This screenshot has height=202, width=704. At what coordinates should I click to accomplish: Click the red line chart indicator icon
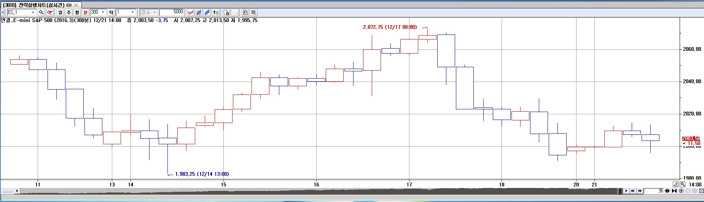pyautogui.click(x=191, y=12)
